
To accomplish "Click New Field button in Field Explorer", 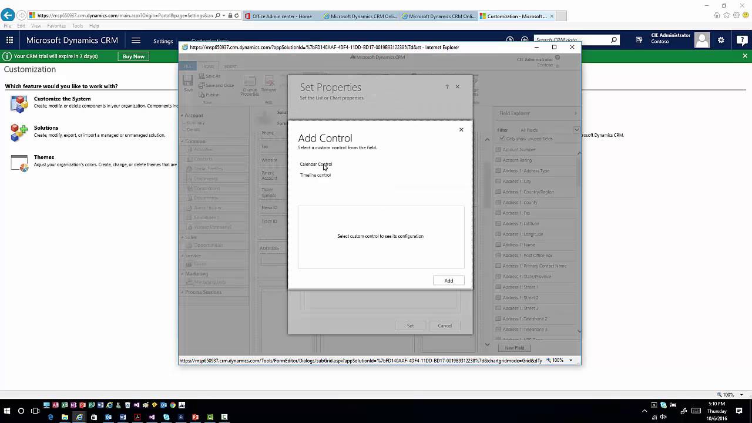I will 515,348.
